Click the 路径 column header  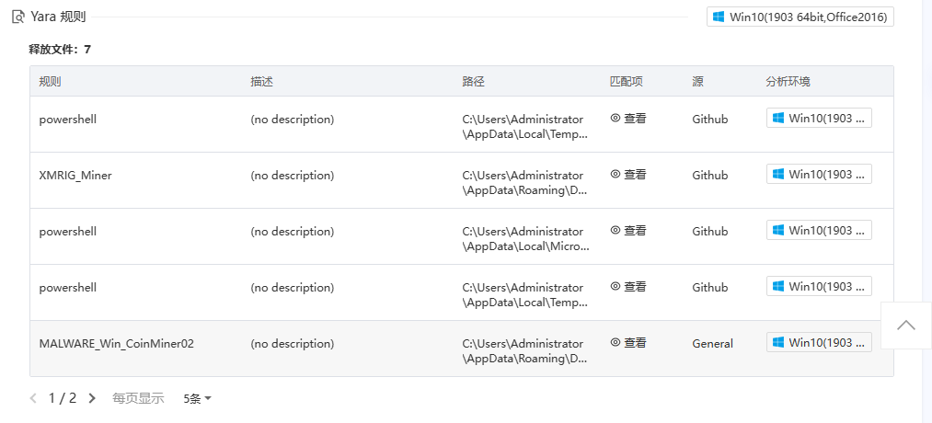click(473, 81)
